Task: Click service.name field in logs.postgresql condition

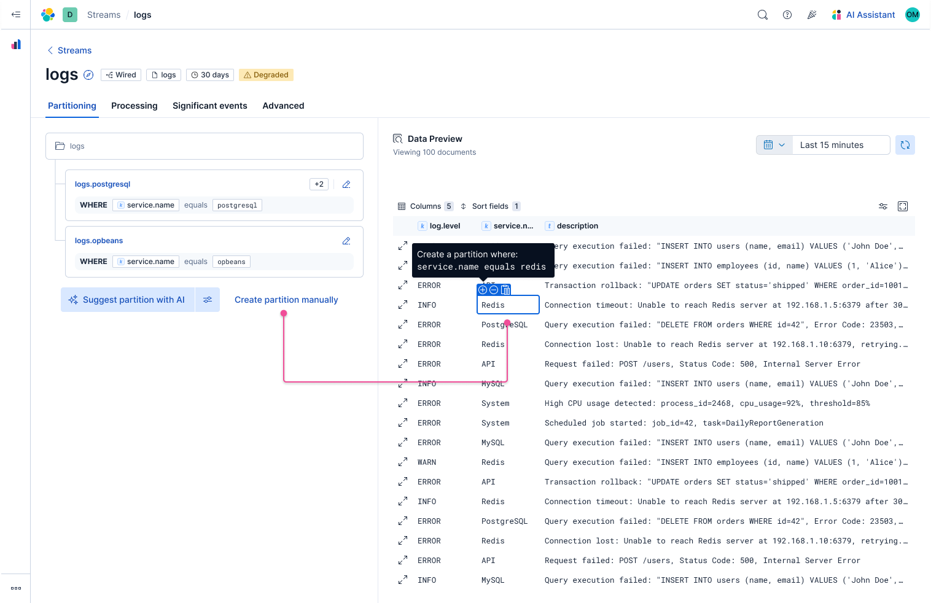Action: coord(146,205)
